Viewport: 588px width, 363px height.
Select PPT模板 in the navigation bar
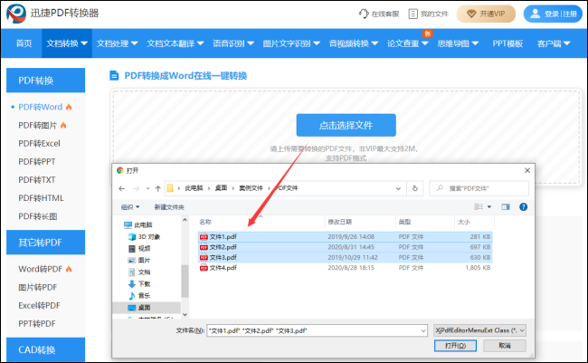[x=507, y=43]
